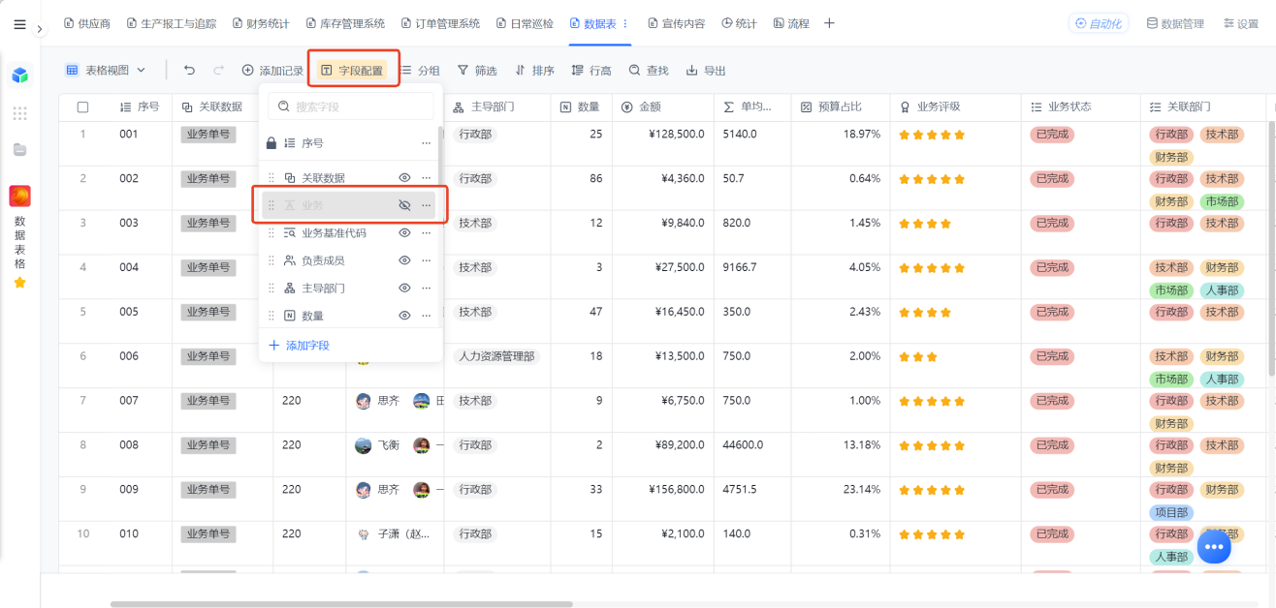This screenshot has height=608, width=1276.
Task: Expand the sidebar with arrow button
Action: [40, 29]
